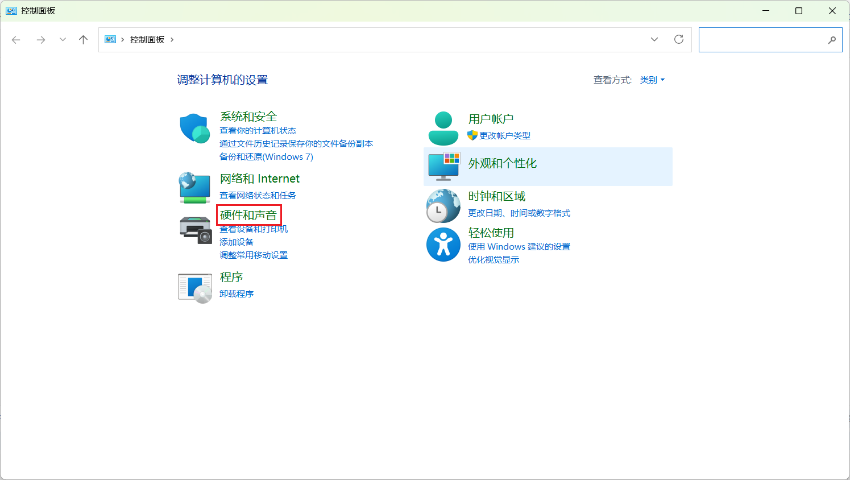Open the address bar history dropdown arrow
The width and height of the screenshot is (850, 480).
click(x=654, y=39)
